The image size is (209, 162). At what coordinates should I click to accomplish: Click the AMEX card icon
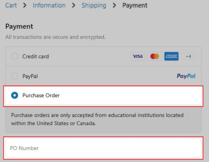coord(171,56)
